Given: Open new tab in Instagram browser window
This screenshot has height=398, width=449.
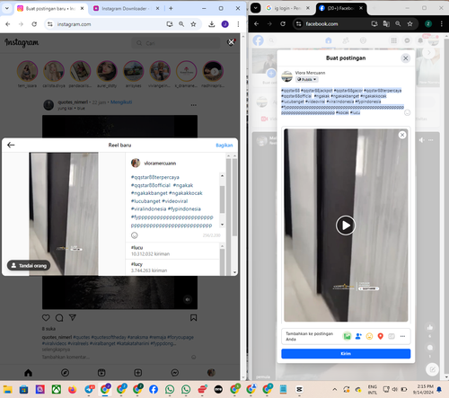Looking at the screenshot, I should tap(171, 9).
